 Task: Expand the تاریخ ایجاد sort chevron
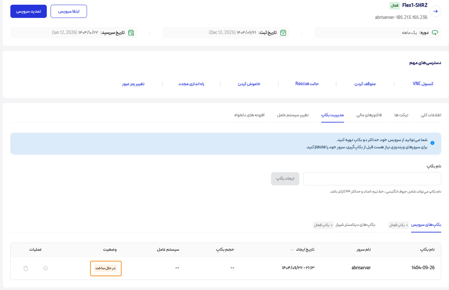coord(292,250)
